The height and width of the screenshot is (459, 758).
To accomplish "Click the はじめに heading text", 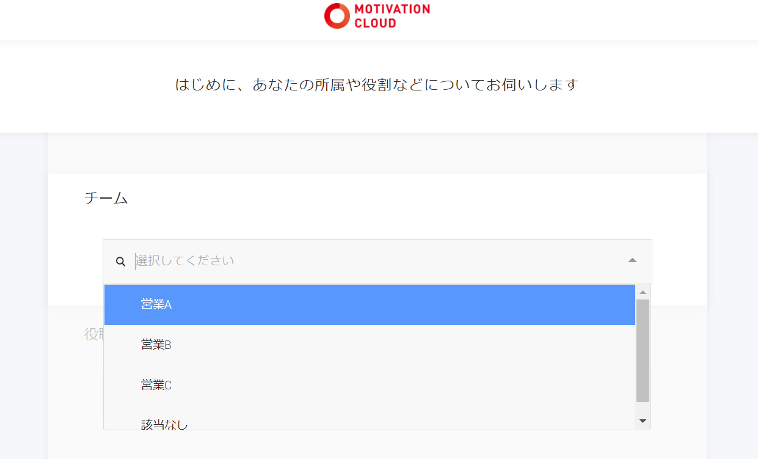I will tap(376, 84).
